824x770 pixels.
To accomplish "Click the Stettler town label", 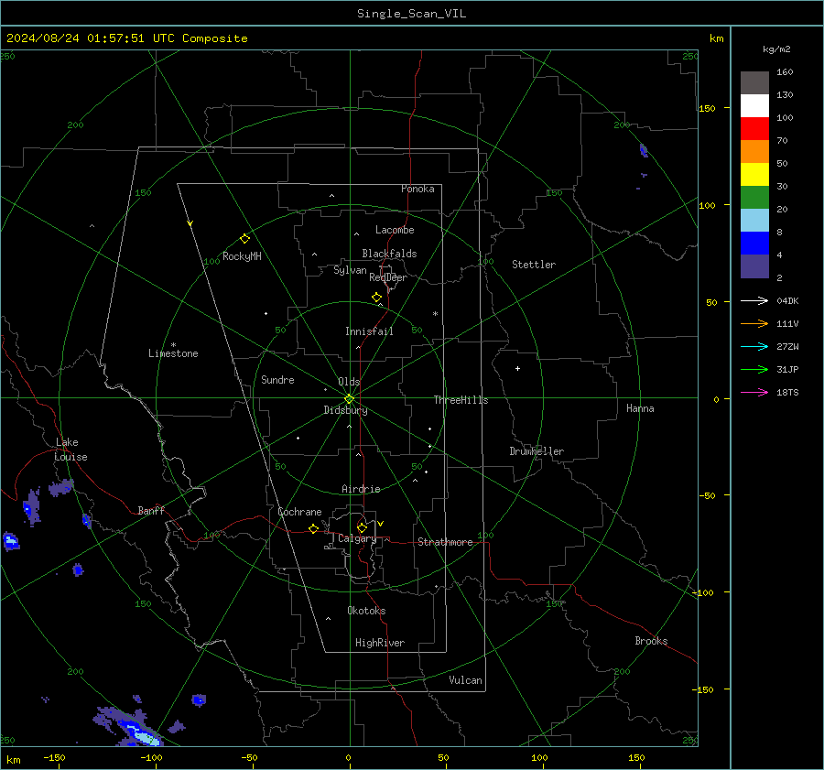I will 534,265.
